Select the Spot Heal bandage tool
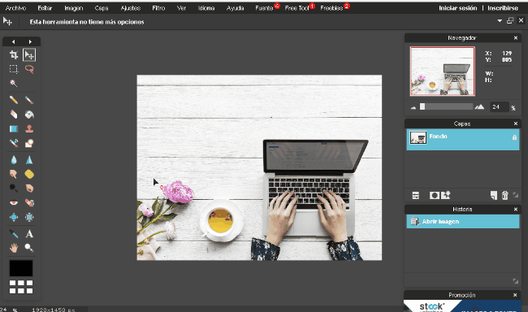 click(x=29, y=202)
